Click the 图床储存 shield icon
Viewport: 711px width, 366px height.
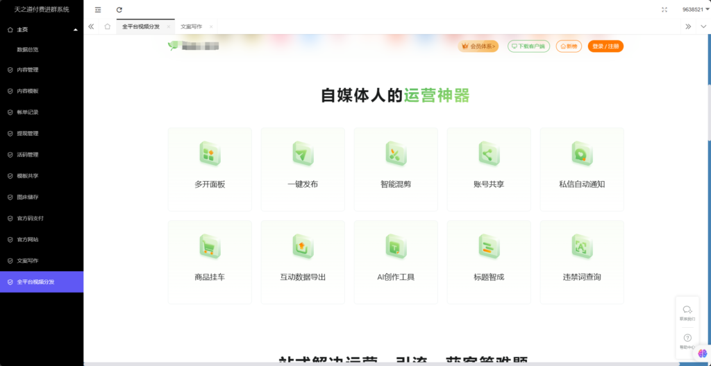(10, 197)
